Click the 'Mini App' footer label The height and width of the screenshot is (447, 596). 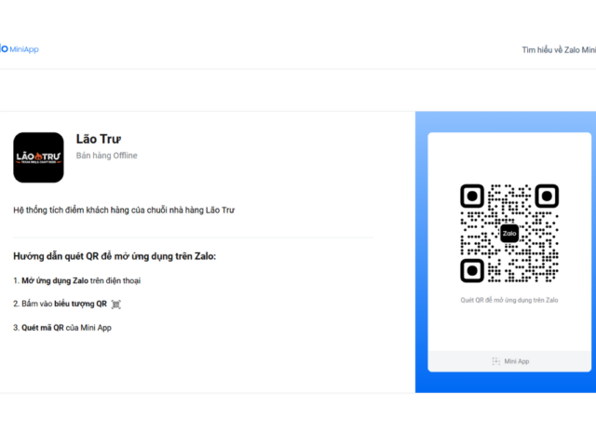517,361
